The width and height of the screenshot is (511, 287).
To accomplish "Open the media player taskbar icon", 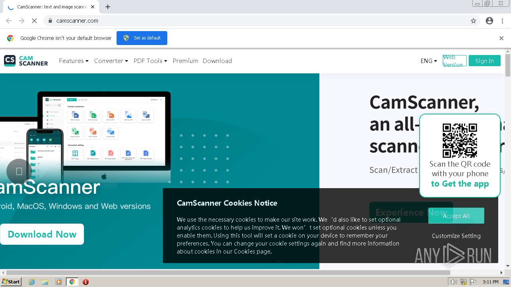I will tap(59, 282).
